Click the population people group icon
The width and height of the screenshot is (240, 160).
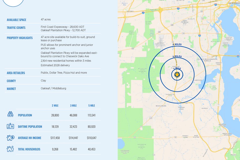tap(10, 114)
